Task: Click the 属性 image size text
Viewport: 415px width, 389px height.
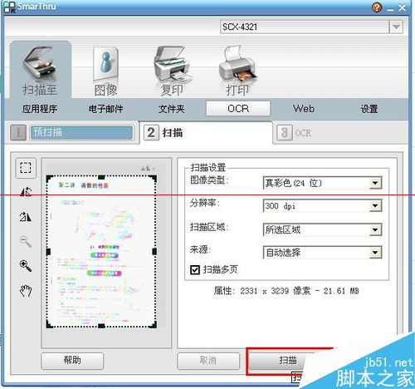Action: (286, 291)
